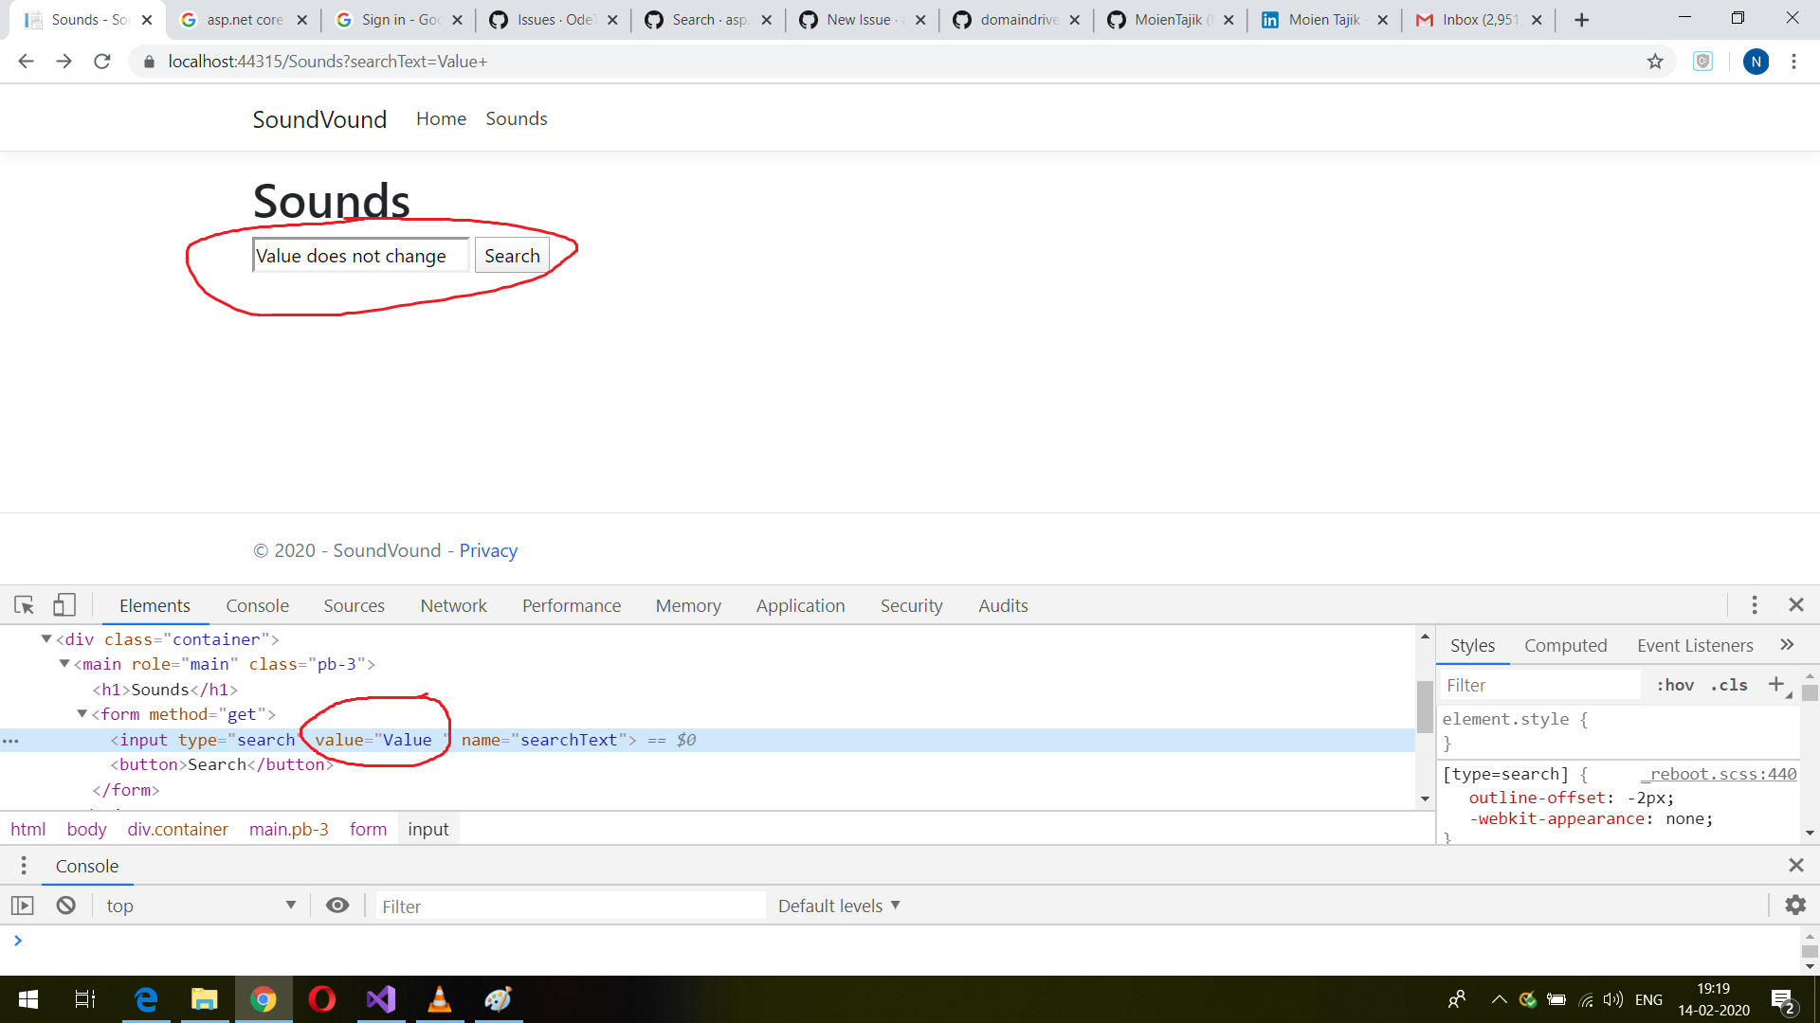Toggle :hov element state panel

pyautogui.click(x=1675, y=684)
